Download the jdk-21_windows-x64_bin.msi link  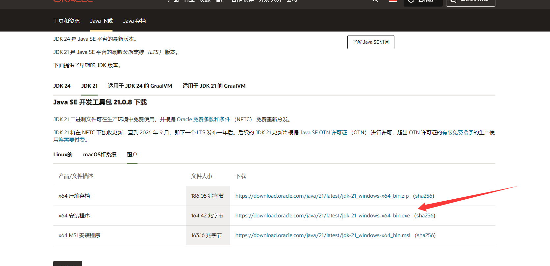click(x=323, y=235)
